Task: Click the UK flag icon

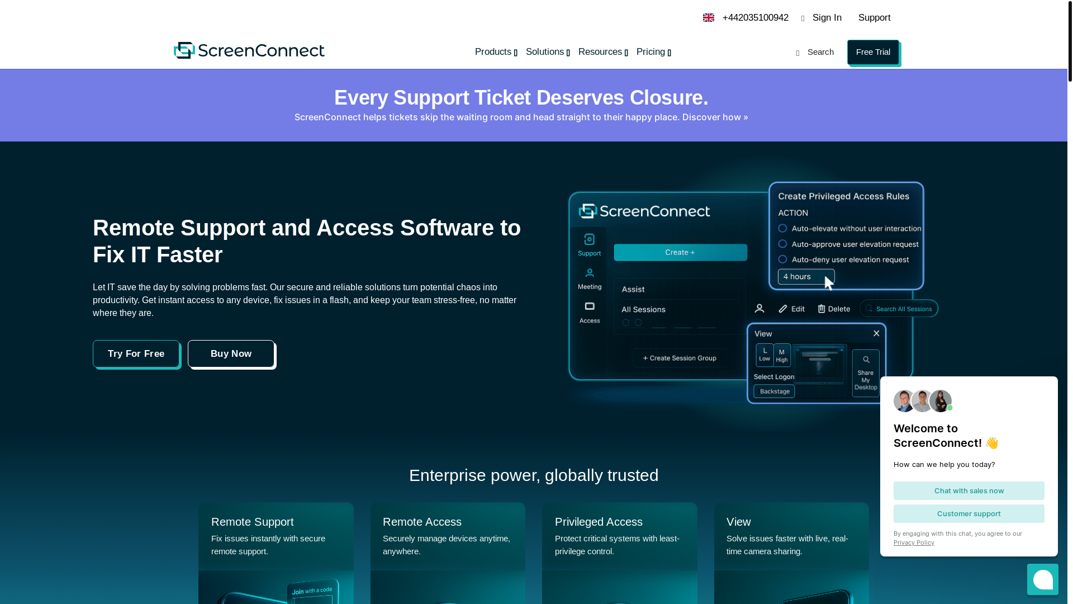Action: coord(708,18)
